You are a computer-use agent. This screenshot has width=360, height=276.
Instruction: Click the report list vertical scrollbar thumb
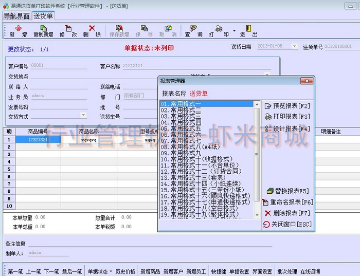[x=257, y=155]
